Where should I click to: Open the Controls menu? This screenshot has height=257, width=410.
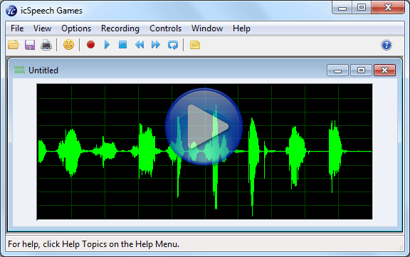tap(165, 28)
